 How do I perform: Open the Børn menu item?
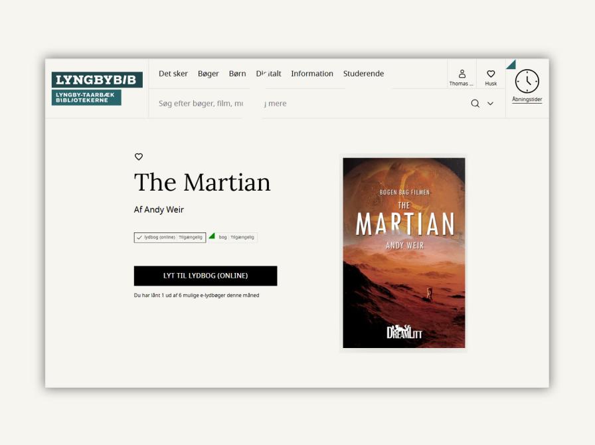(x=237, y=74)
